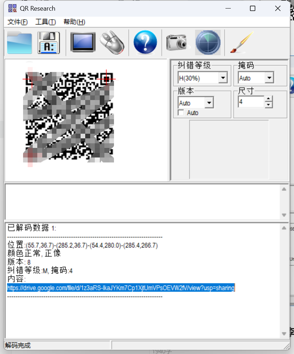This screenshot has width=294, height=354.
Task: Click the 纠错等级:M, 掩码:4 line
Action: pos(40,271)
